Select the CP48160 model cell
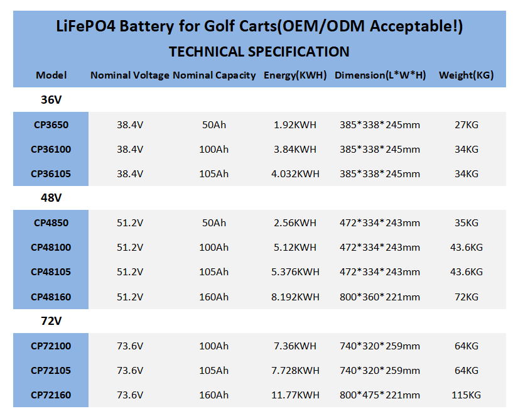This screenshot has width=518, height=416. click(51, 297)
